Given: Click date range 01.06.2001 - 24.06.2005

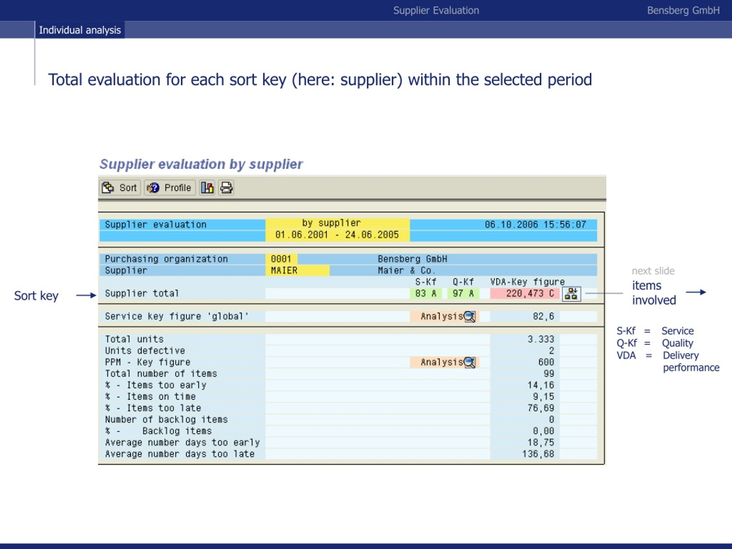Looking at the screenshot, I should [337, 235].
